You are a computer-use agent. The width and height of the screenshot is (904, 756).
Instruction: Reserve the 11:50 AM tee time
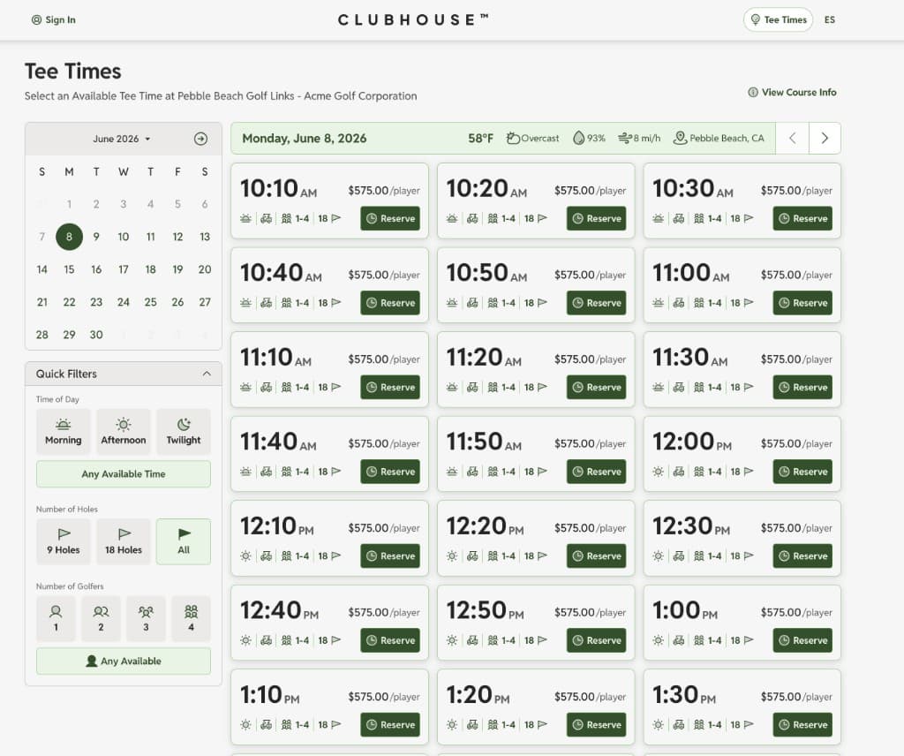(x=596, y=472)
